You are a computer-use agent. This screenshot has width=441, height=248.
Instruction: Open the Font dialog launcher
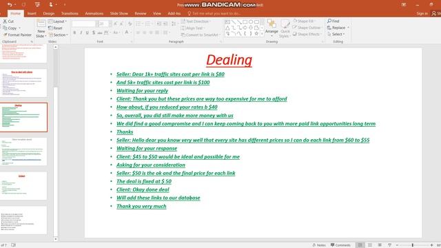click(x=132, y=41)
